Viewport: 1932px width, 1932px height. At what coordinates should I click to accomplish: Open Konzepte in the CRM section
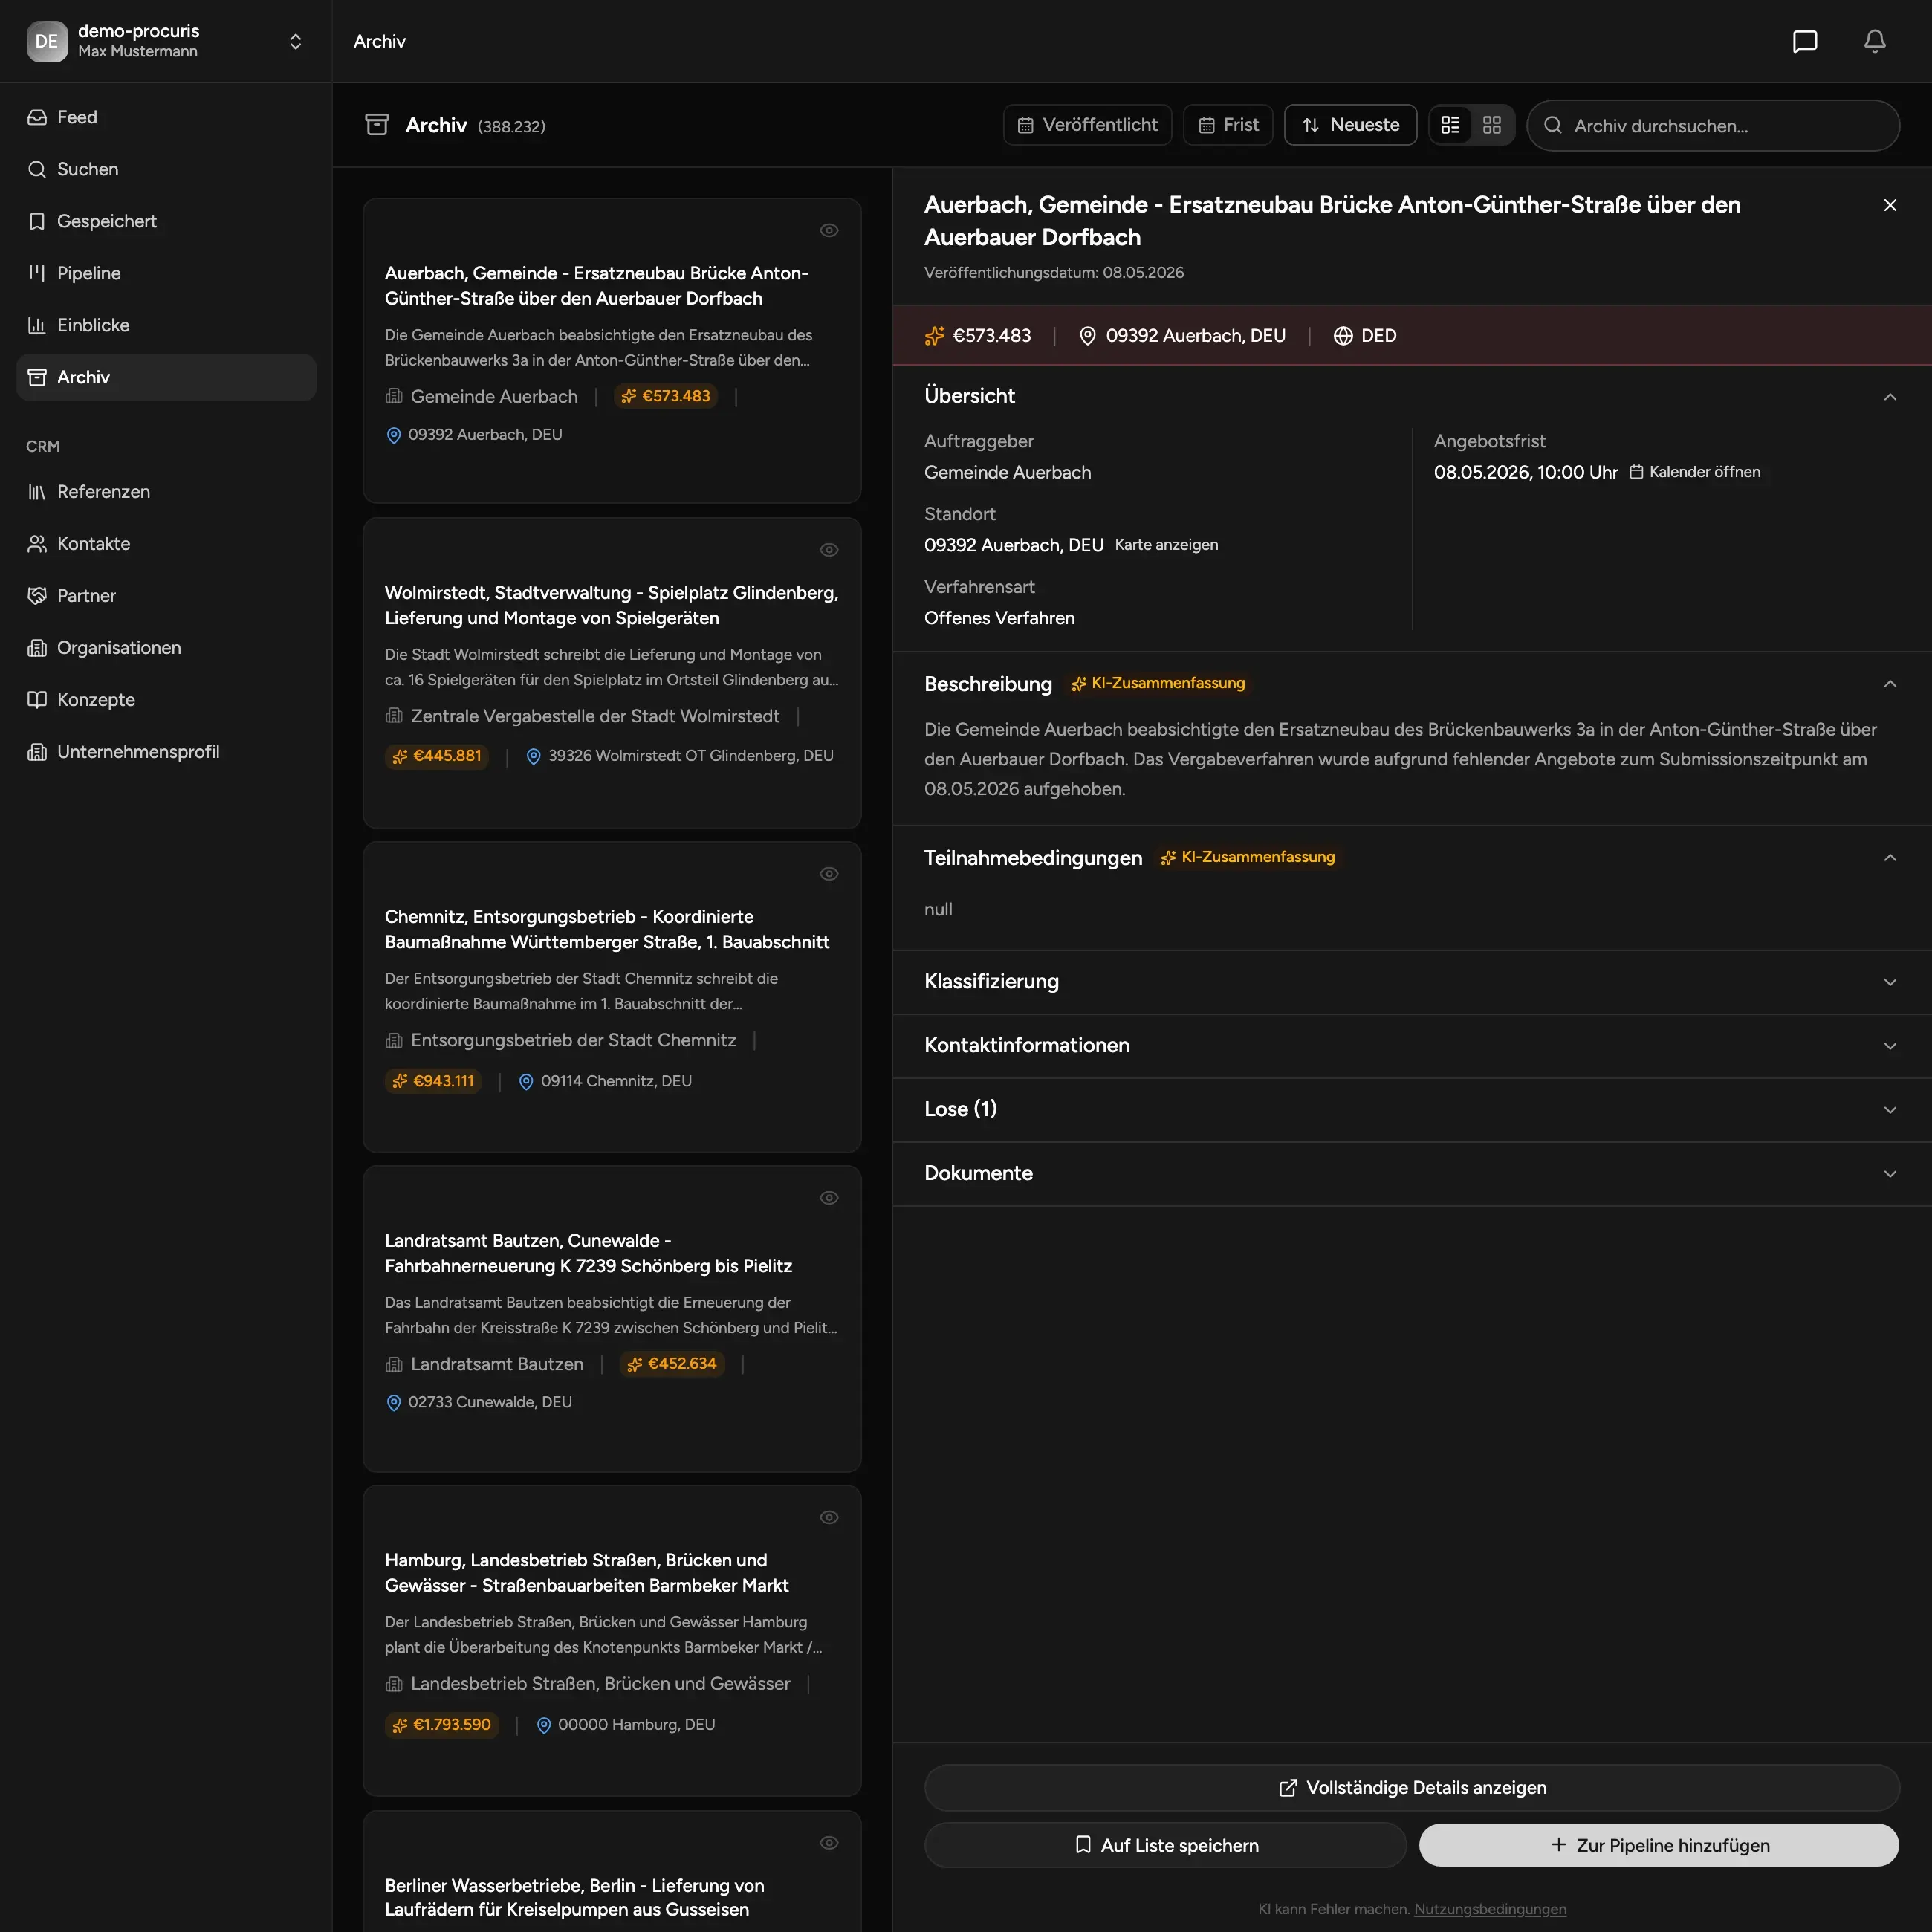[x=166, y=700]
